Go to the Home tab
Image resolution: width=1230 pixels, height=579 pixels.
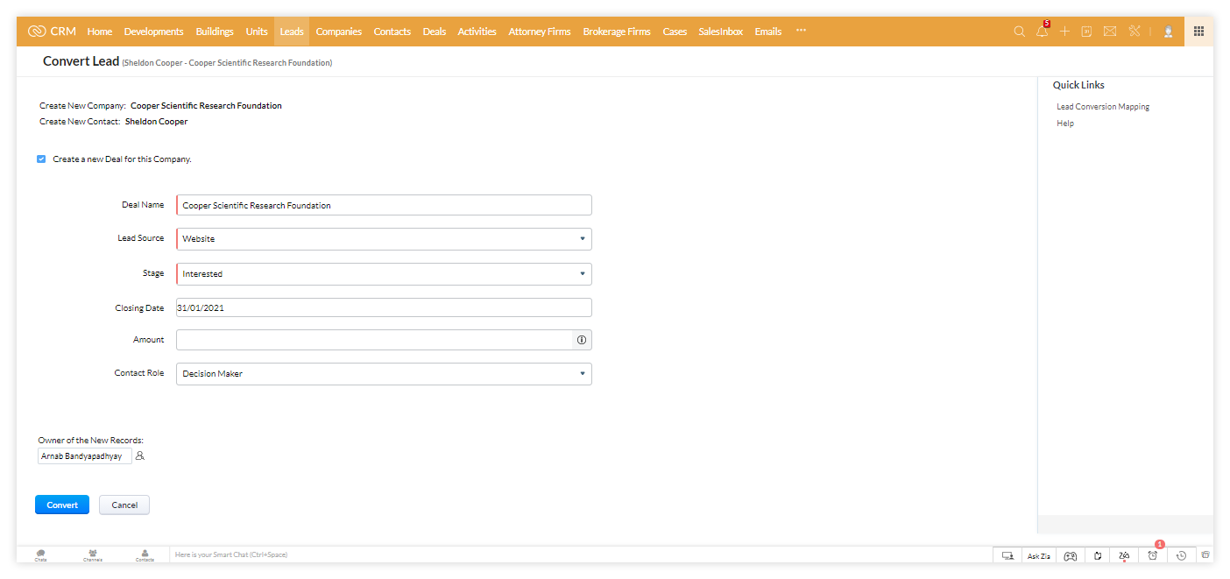pyautogui.click(x=100, y=32)
